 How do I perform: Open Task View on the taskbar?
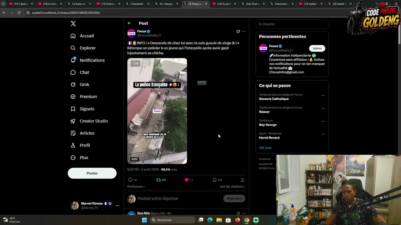click(x=201, y=220)
